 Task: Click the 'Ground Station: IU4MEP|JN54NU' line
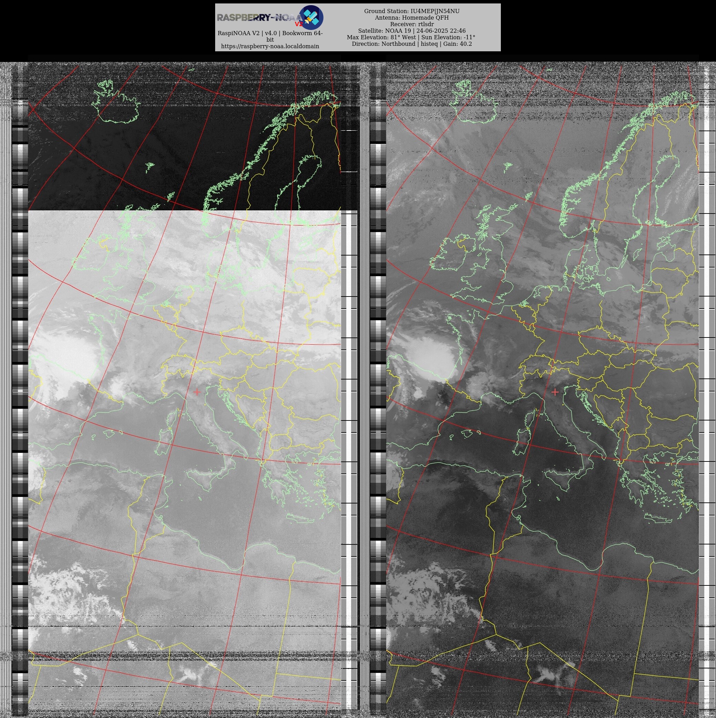point(412,11)
